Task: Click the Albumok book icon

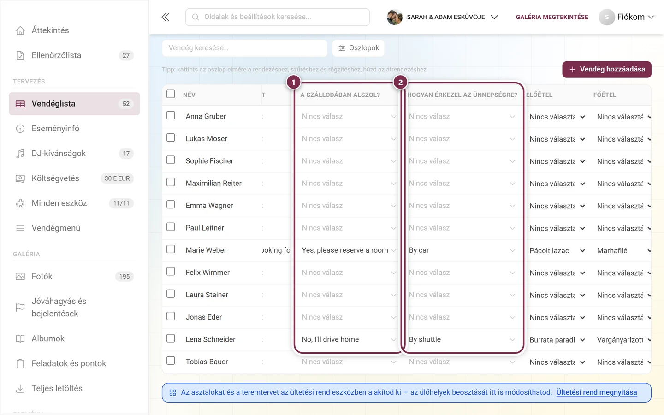Action: 20,339
